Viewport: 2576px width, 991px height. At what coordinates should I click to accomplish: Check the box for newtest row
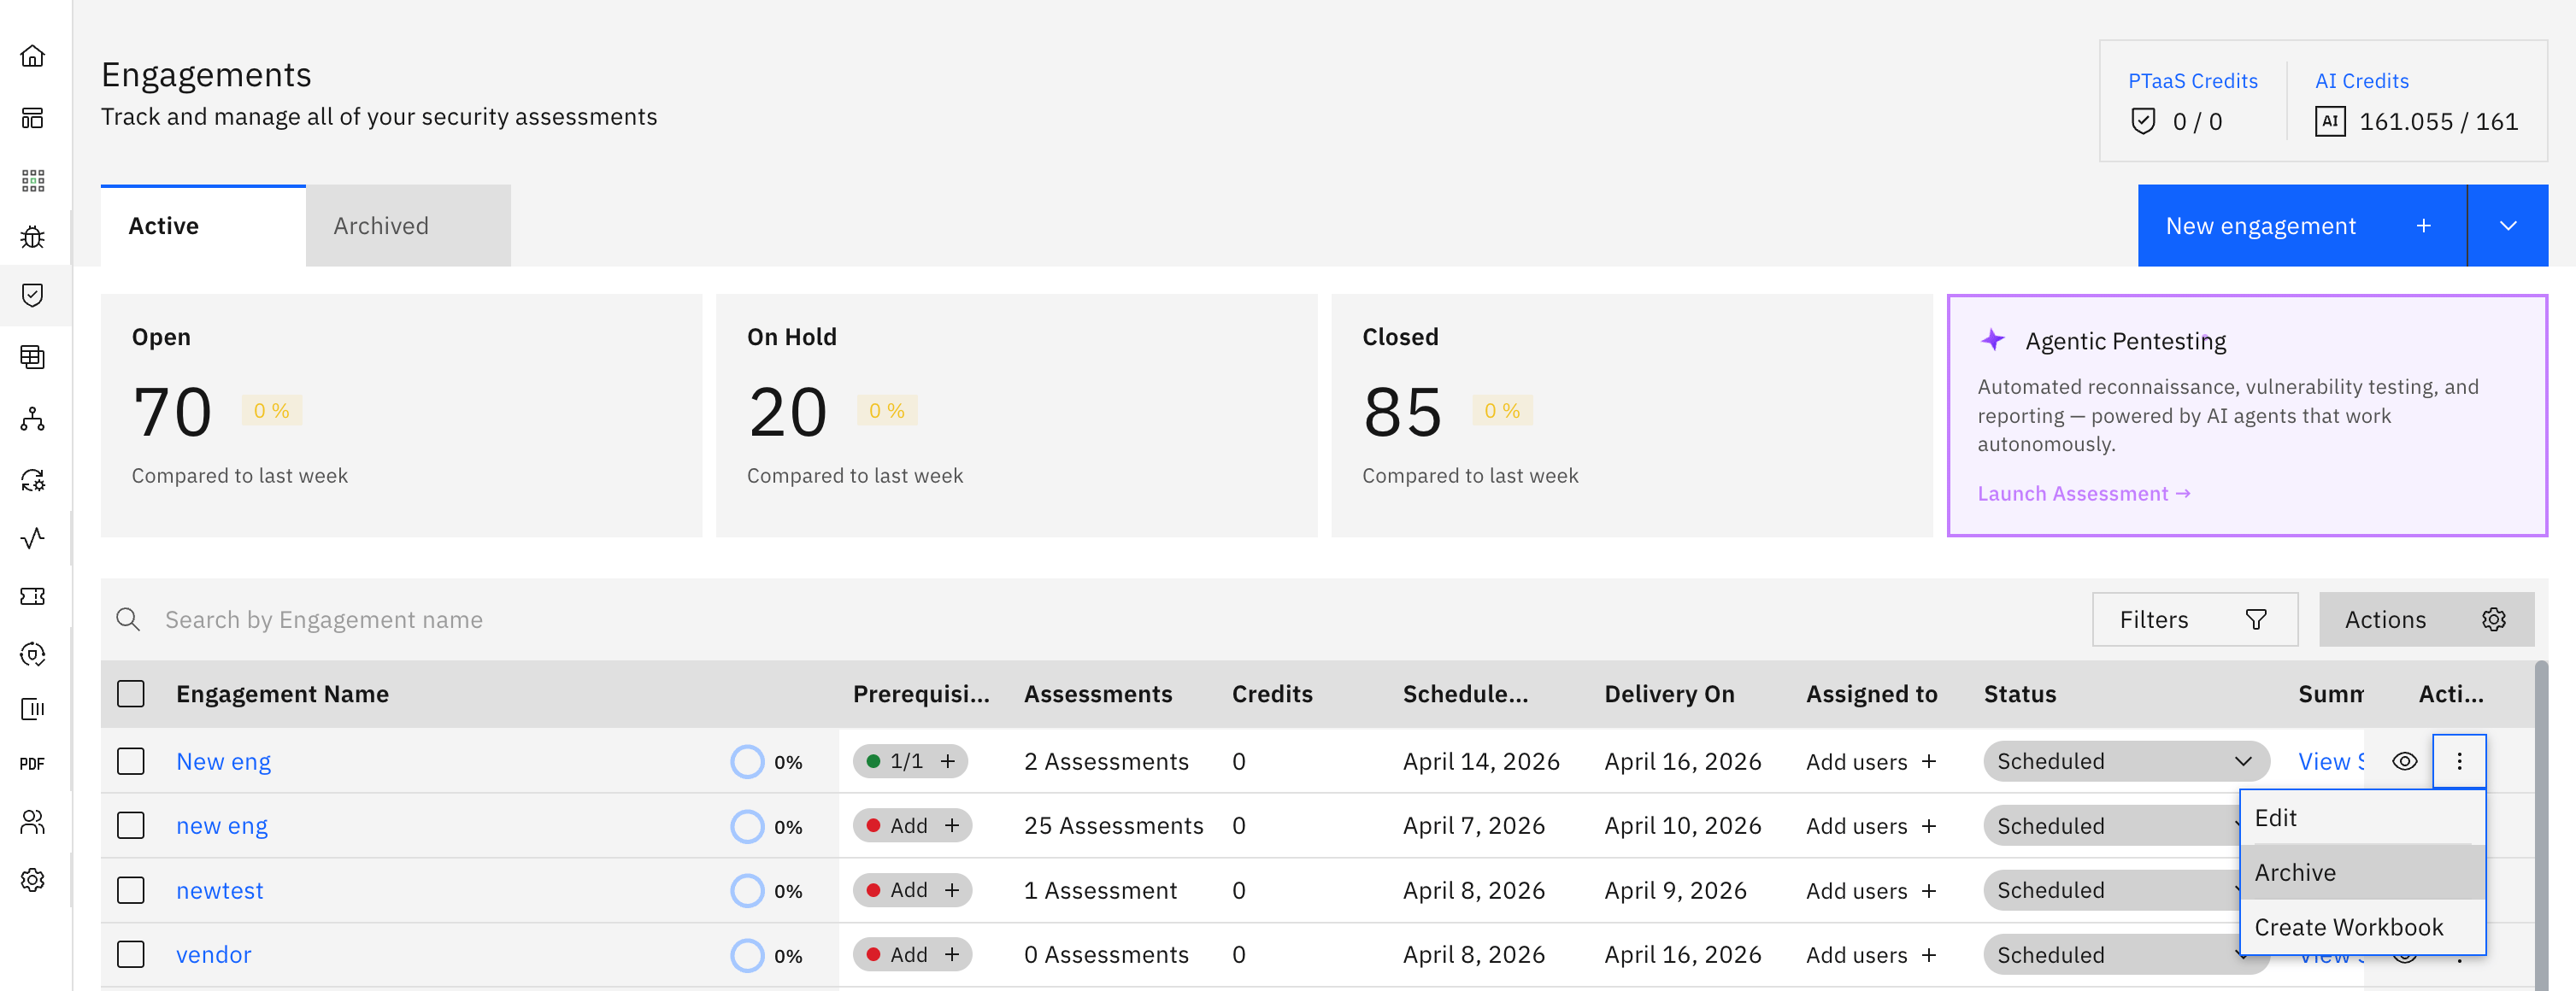click(131, 890)
